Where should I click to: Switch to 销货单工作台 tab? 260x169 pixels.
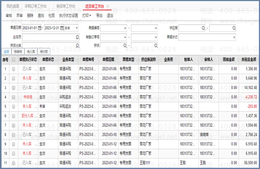tap(66, 6)
